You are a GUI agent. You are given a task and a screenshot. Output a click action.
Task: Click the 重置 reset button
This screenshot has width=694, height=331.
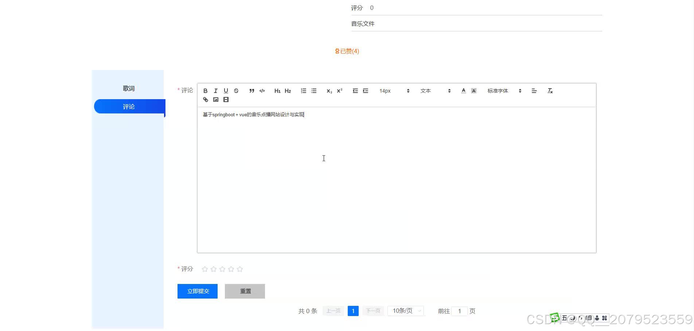(245, 291)
